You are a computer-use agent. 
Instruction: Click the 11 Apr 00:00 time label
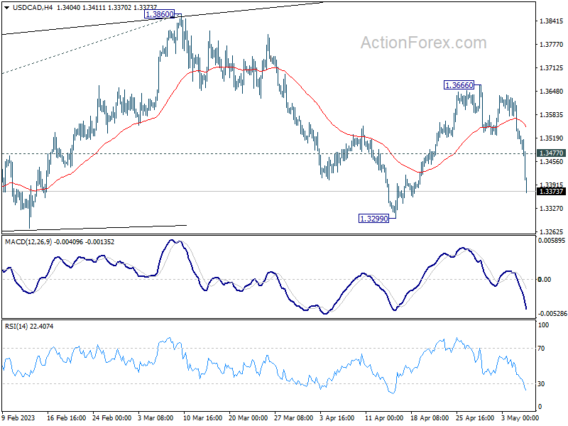pos(384,417)
